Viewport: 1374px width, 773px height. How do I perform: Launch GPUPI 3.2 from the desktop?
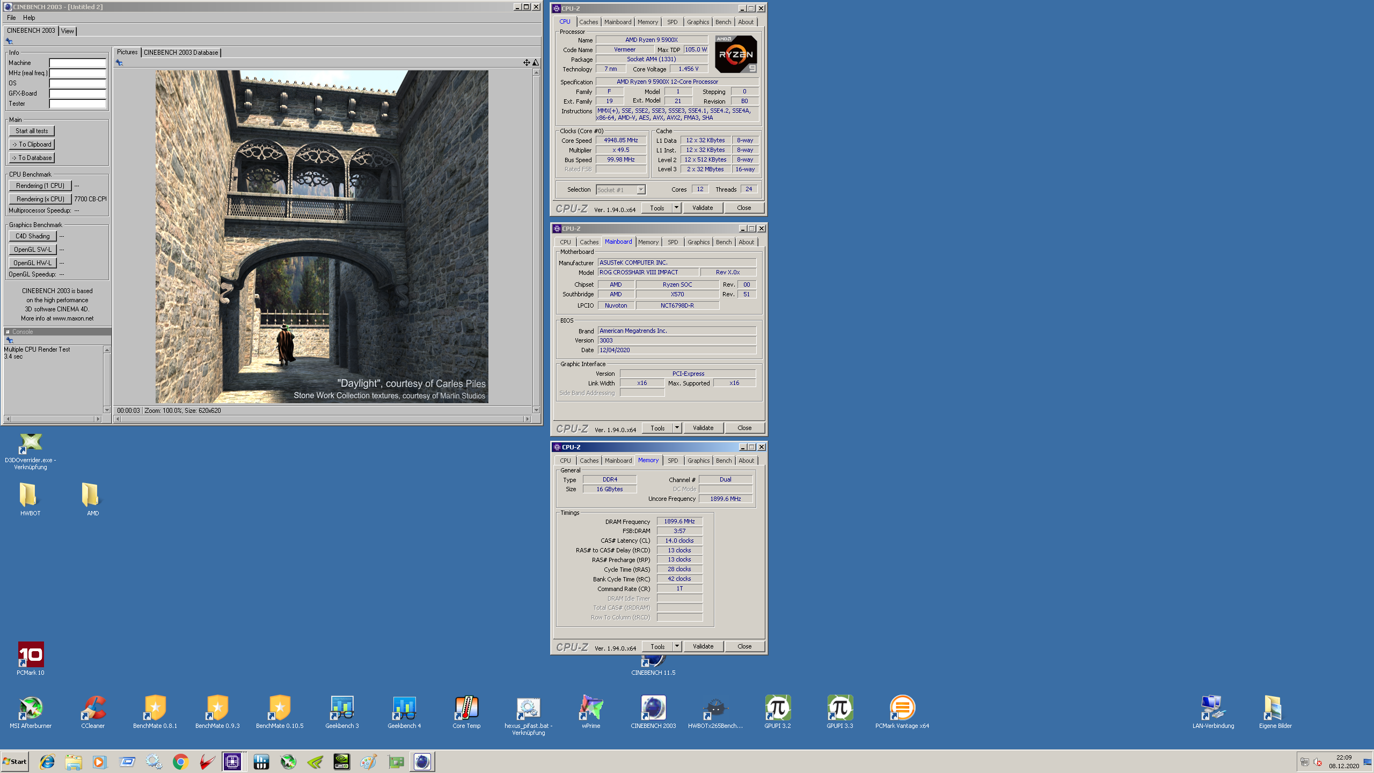(778, 712)
